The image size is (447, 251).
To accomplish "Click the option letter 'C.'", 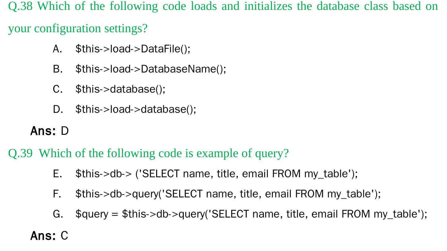I will click(x=58, y=89).
